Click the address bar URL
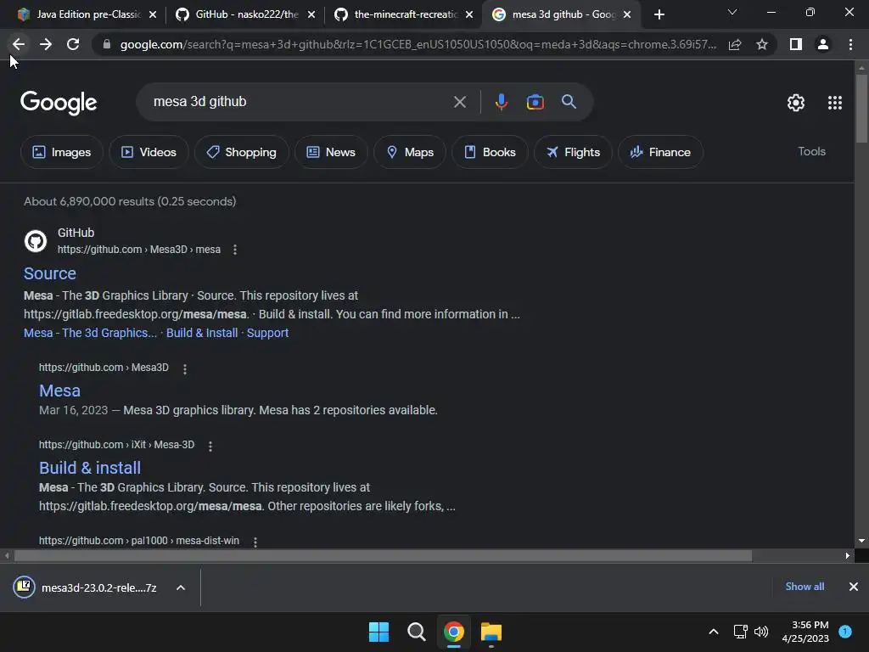Screen dimensions: 869x652 point(418,44)
